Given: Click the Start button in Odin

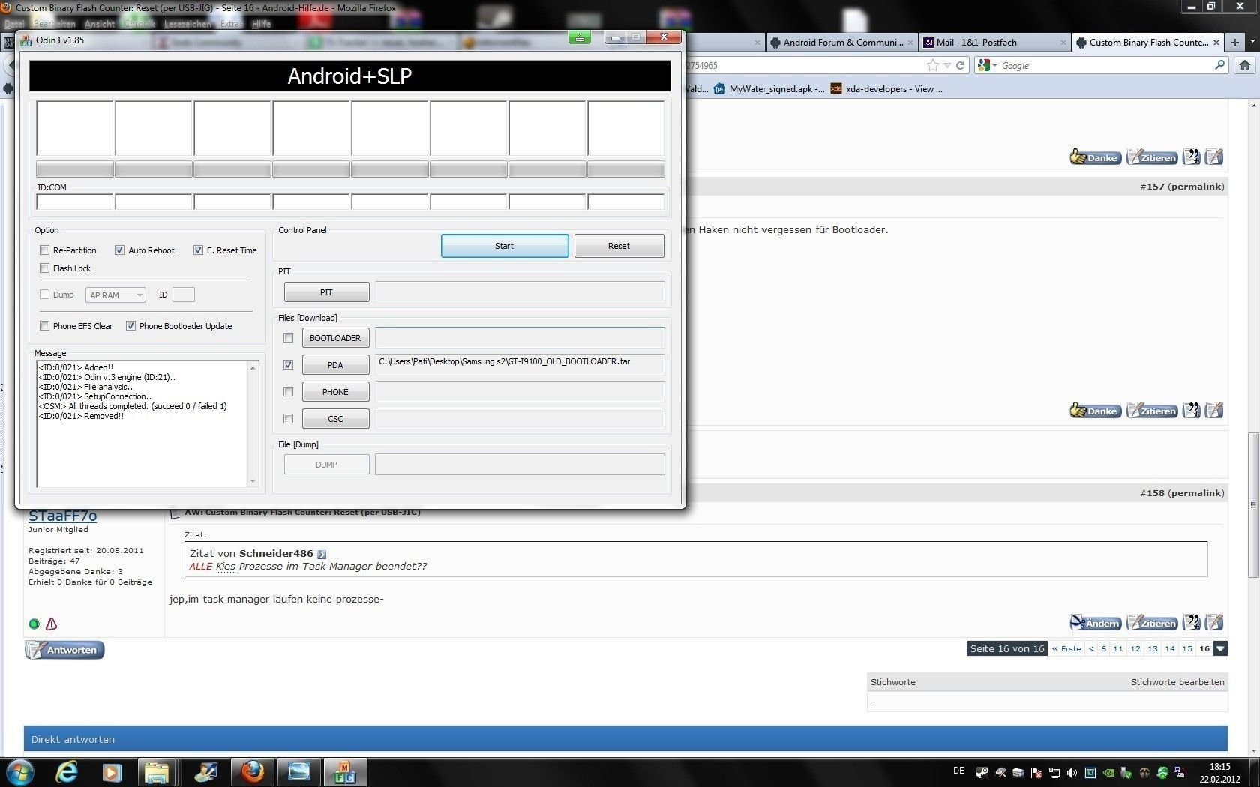Looking at the screenshot, I should [x=505, y=246].
